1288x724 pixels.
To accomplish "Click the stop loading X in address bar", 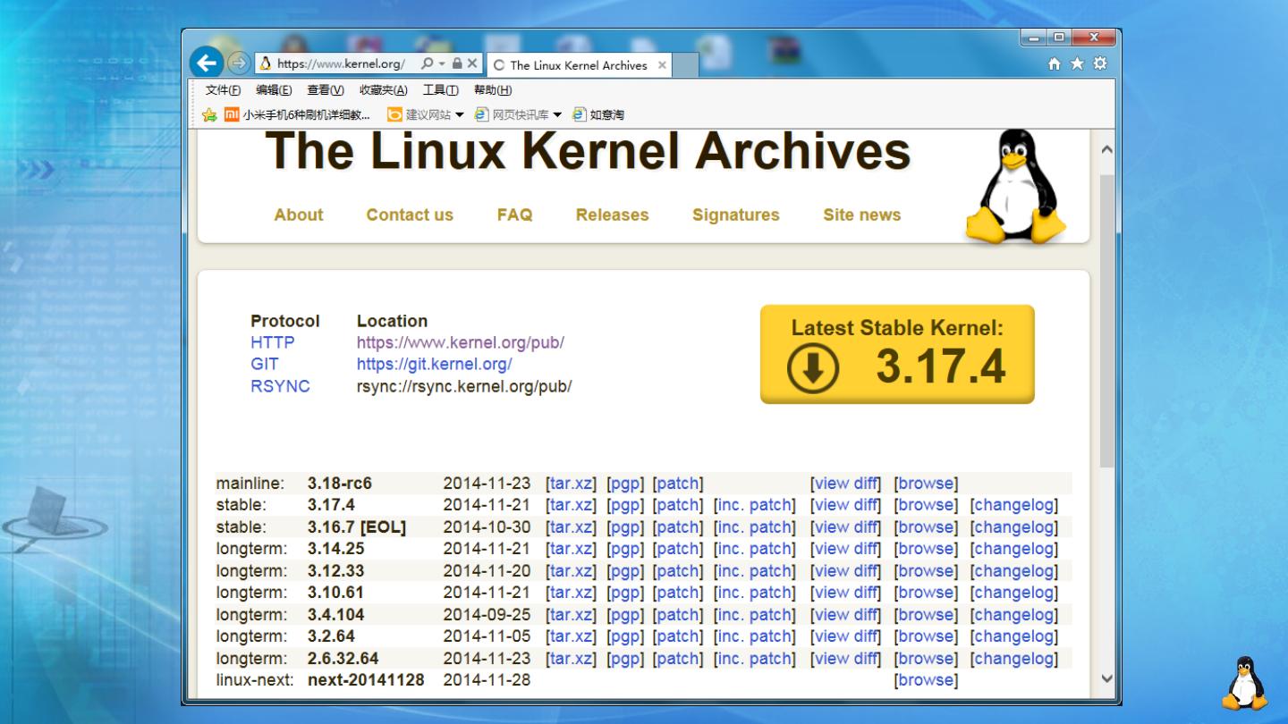I will tap(472, 64).
